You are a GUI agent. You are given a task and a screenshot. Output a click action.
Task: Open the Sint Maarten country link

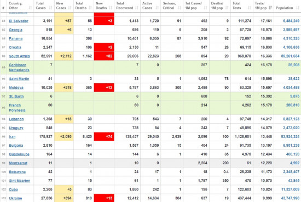pos(20,181)
